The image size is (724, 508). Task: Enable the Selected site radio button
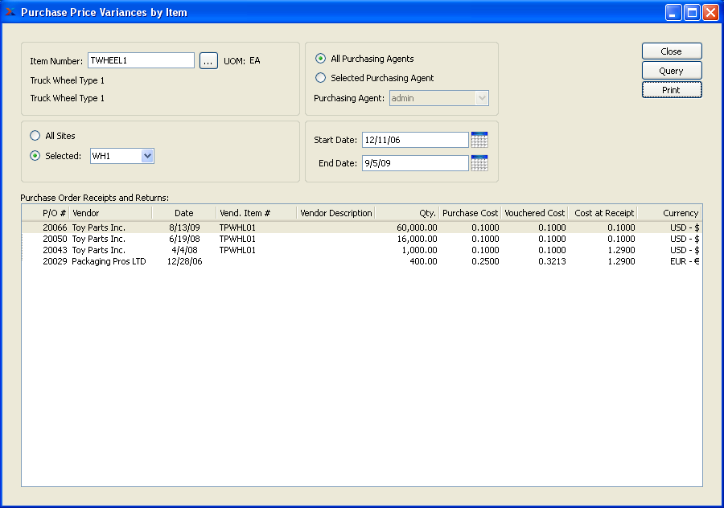point(35,156)
